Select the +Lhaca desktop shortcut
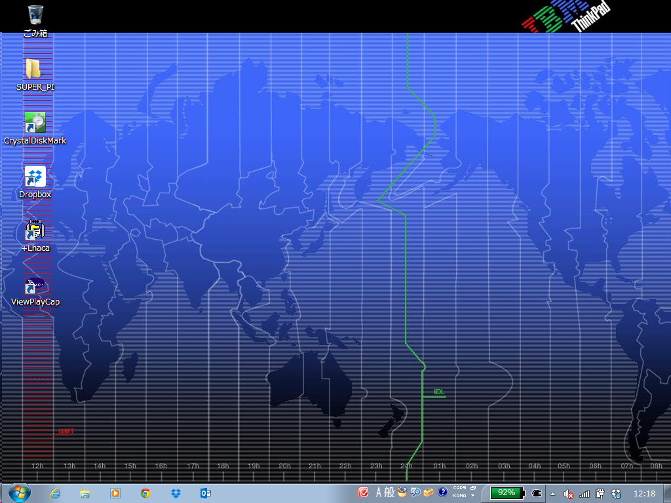Screen dimensions: 671x503 coord(35,236)
